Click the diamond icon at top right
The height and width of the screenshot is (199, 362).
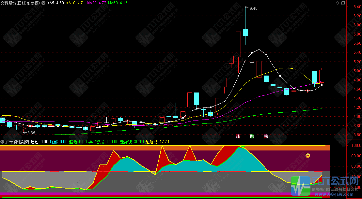click(x=337, y=3)
